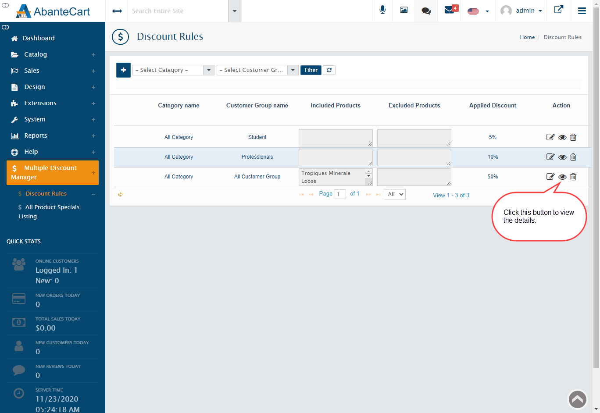Open the Select Category dropdown
The image size is (600, 413).
pos(173,70)
